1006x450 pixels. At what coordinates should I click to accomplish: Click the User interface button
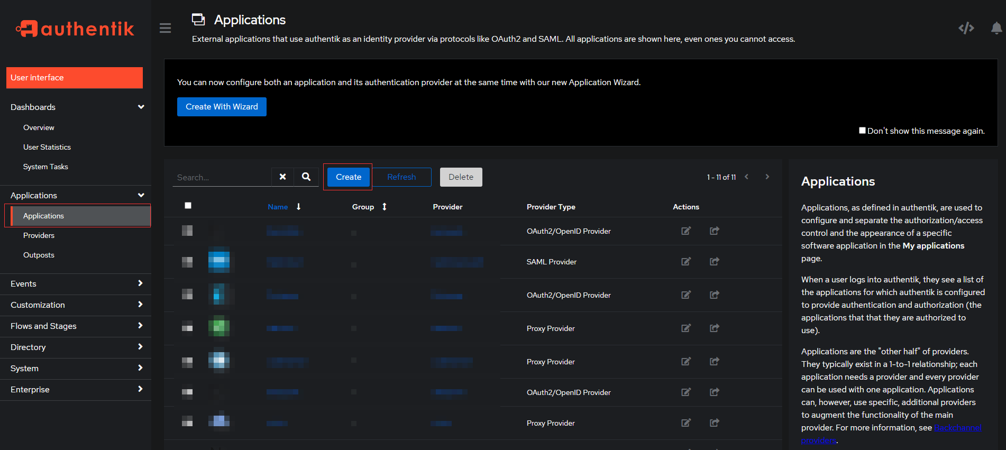75,78
